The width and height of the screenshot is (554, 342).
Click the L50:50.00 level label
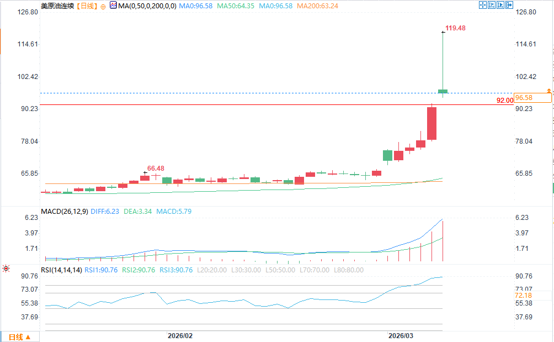(x=280, y=270)
